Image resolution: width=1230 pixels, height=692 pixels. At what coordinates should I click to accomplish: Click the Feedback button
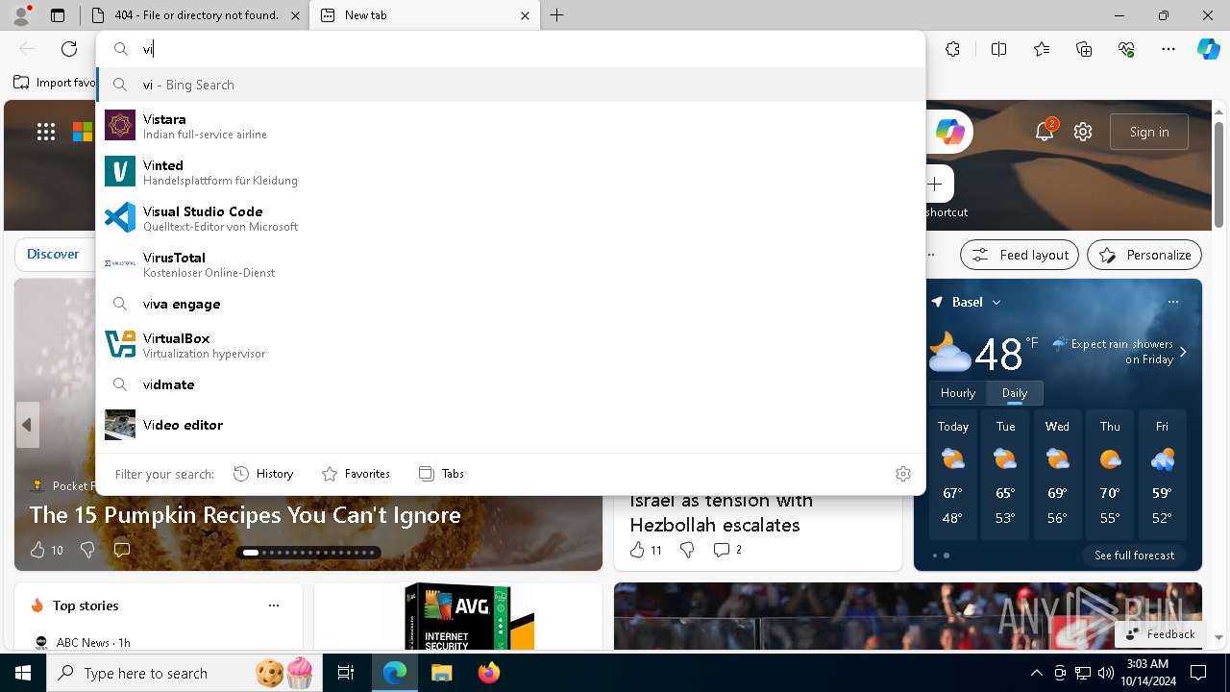[1160, 634]
